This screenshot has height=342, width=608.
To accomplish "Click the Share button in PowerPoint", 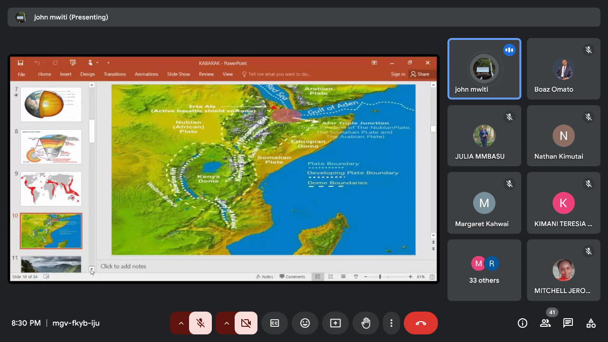I will (420, 74).
